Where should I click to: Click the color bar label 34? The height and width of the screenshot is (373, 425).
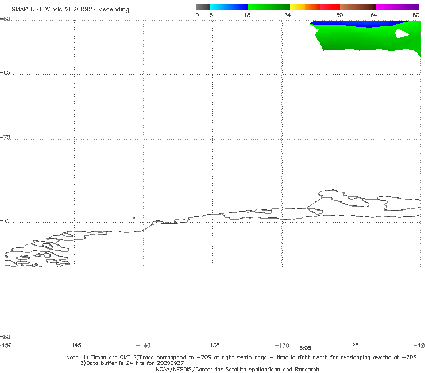288,15
